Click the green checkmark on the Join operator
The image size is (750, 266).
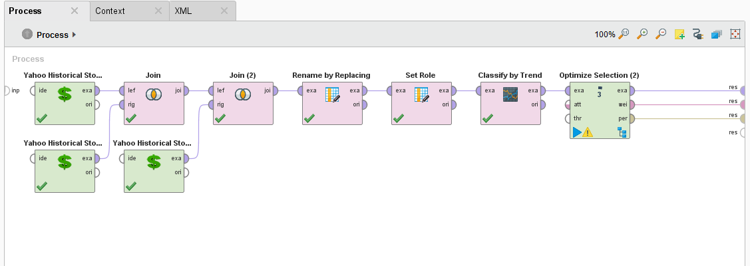tap(131, 118)
